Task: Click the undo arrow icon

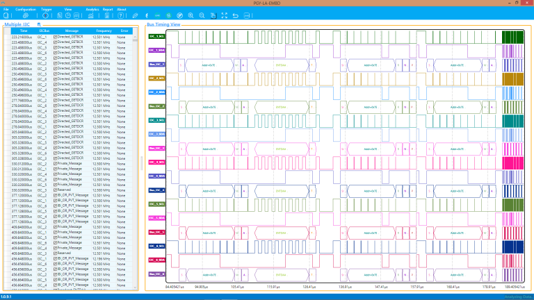Action: pyautogui.click(x=235, y=16)
